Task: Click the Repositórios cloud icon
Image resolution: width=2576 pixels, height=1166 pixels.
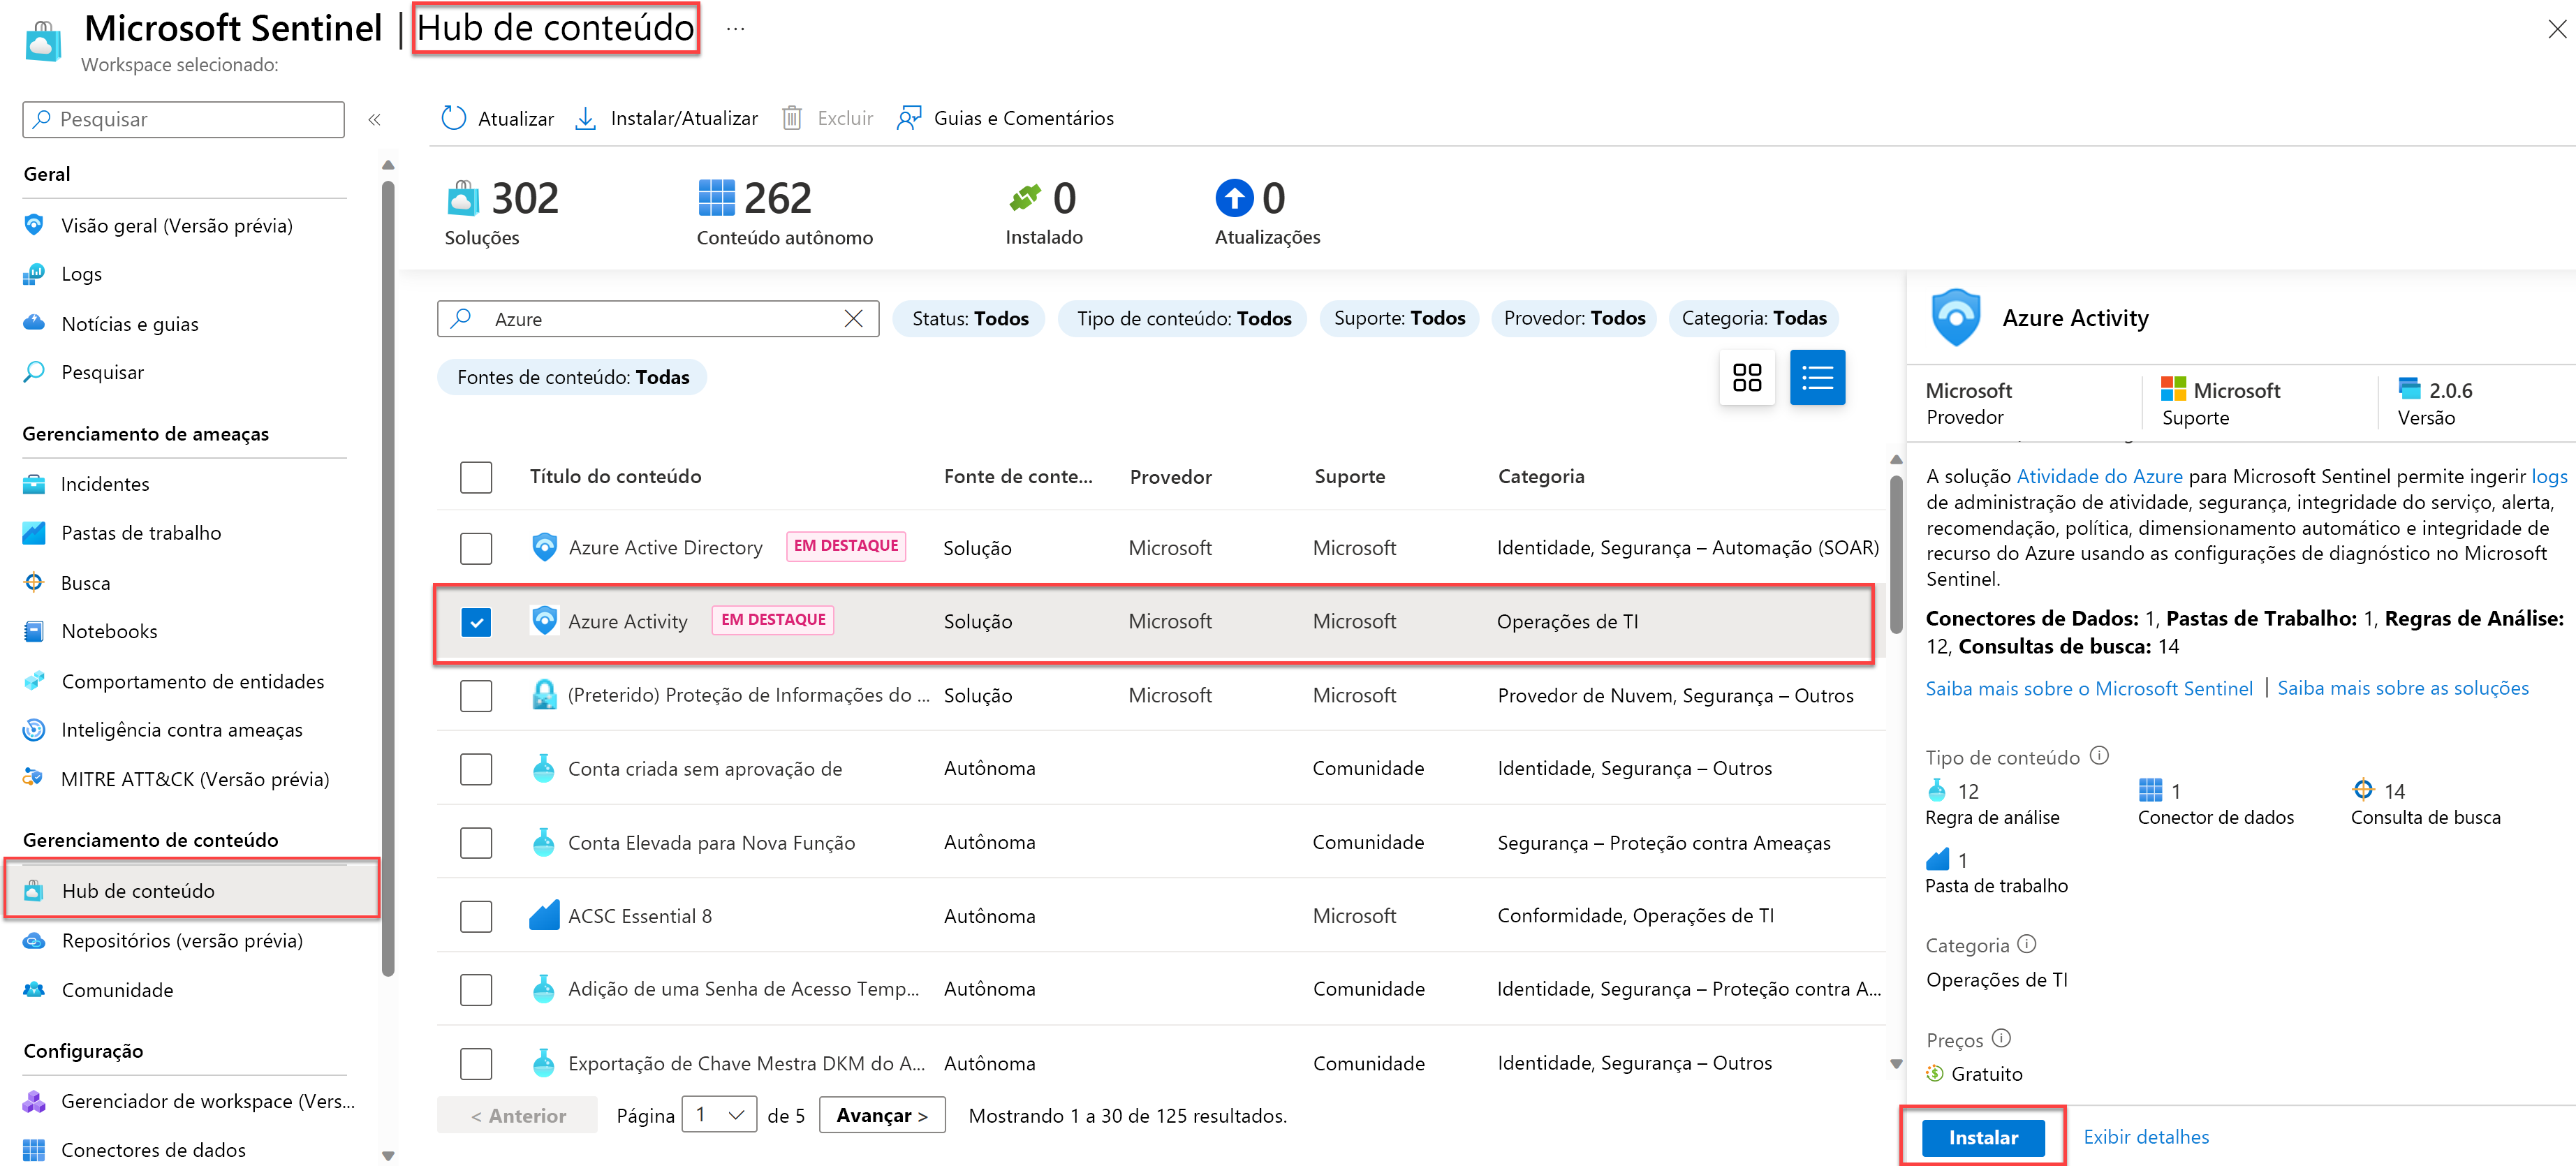Action: click(x=34, y=940)
